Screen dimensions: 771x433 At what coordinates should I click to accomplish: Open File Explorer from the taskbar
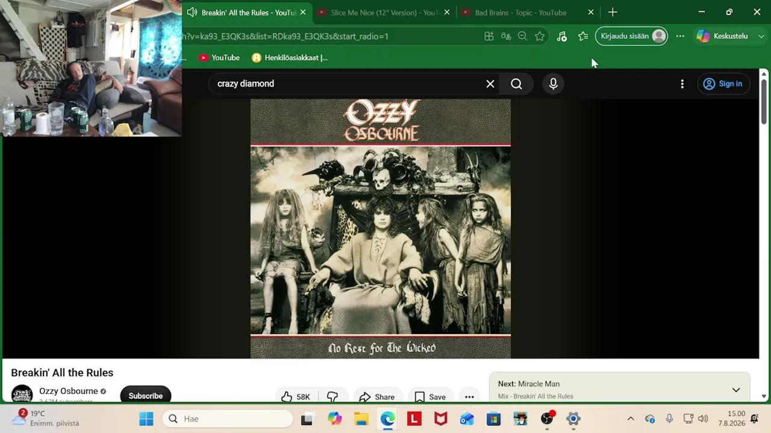[361, 419]
